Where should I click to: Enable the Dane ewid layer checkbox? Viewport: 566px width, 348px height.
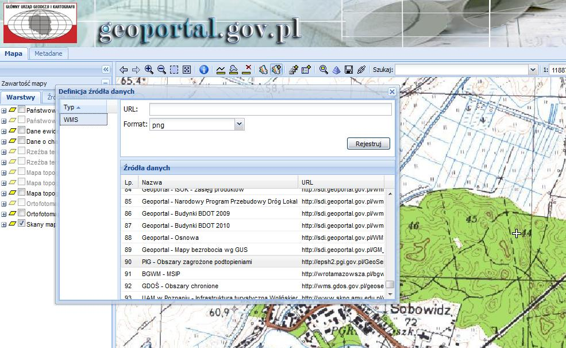click(x=22, y=130)
